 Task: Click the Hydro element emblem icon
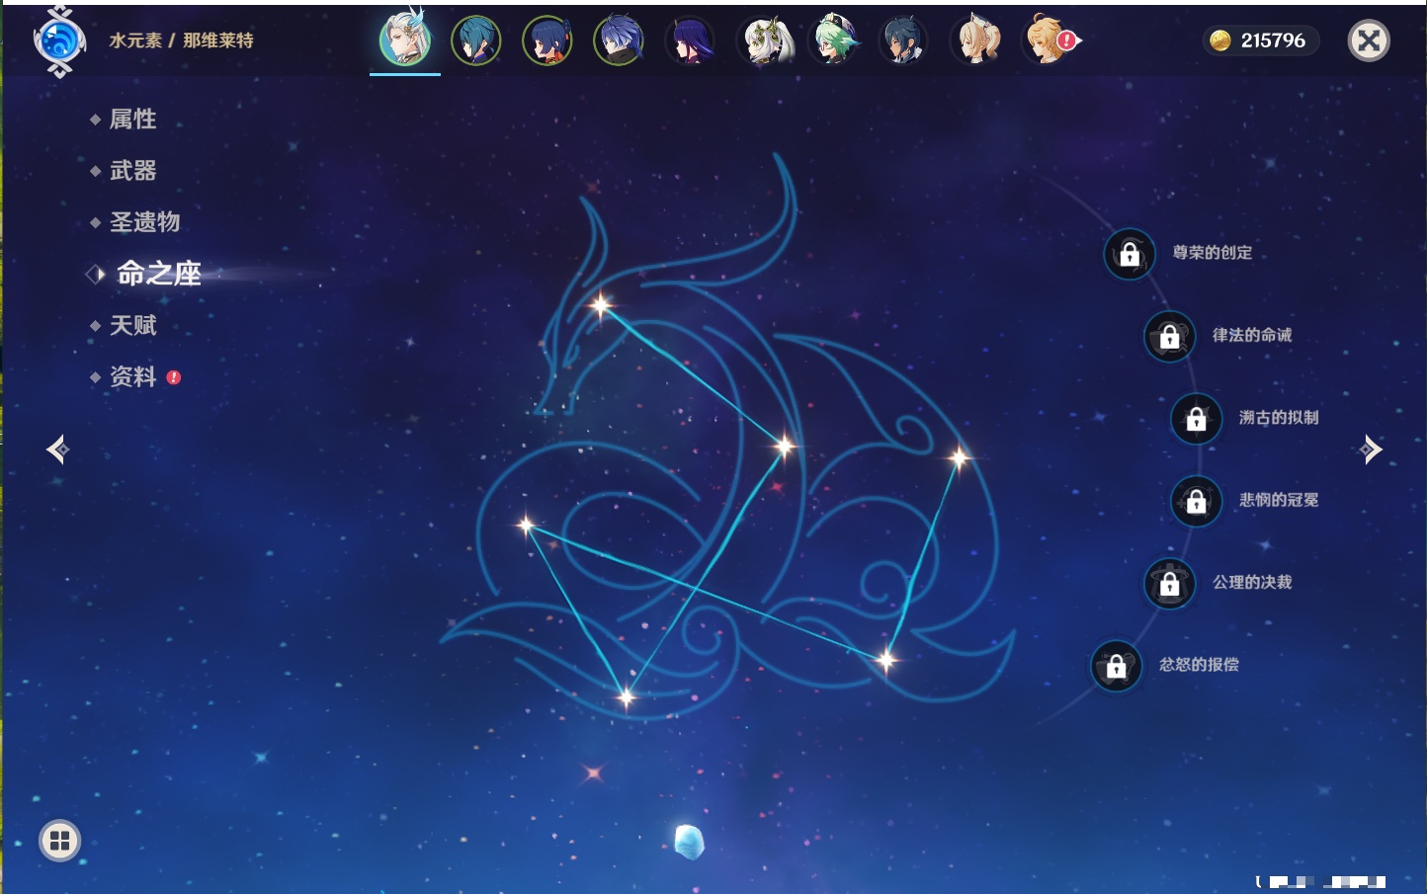click(x=59, y=41)
